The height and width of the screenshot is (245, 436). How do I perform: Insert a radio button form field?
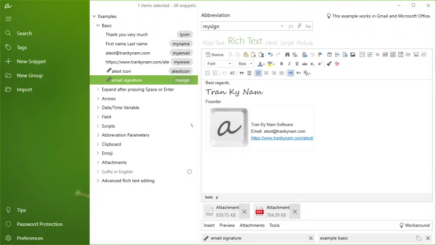point(378,55)
